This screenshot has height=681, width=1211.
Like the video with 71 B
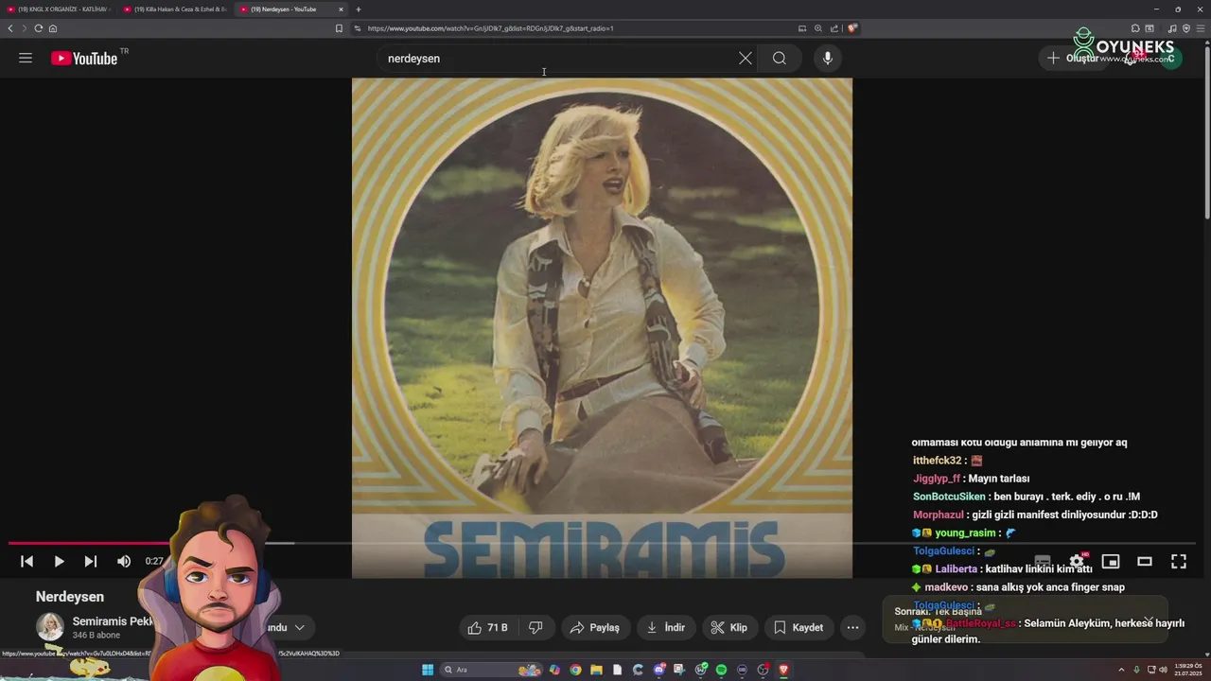tap(488, 627)
